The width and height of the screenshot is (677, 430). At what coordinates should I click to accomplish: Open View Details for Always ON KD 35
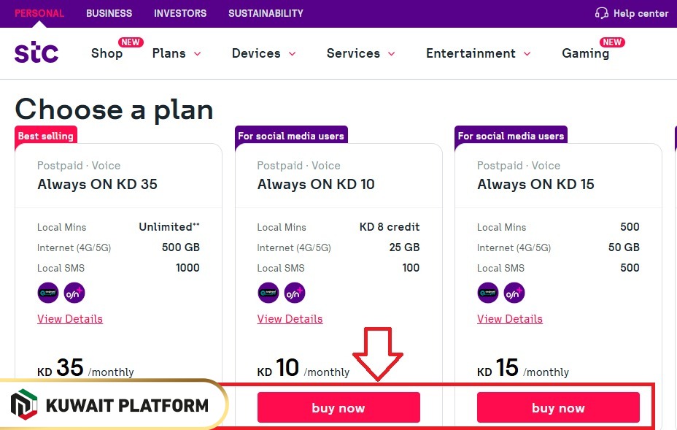point(69,318)
